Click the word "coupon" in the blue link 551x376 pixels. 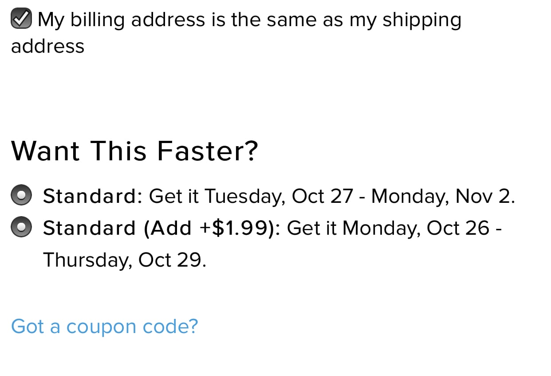click(x=102, y=327)
